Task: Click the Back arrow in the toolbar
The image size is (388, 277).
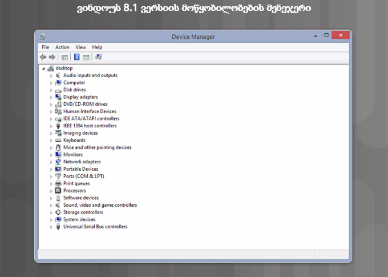Action: [x=43, y=57]
